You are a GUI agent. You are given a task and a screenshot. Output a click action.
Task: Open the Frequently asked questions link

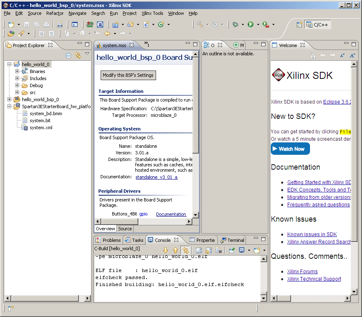(x=318, y=205)
